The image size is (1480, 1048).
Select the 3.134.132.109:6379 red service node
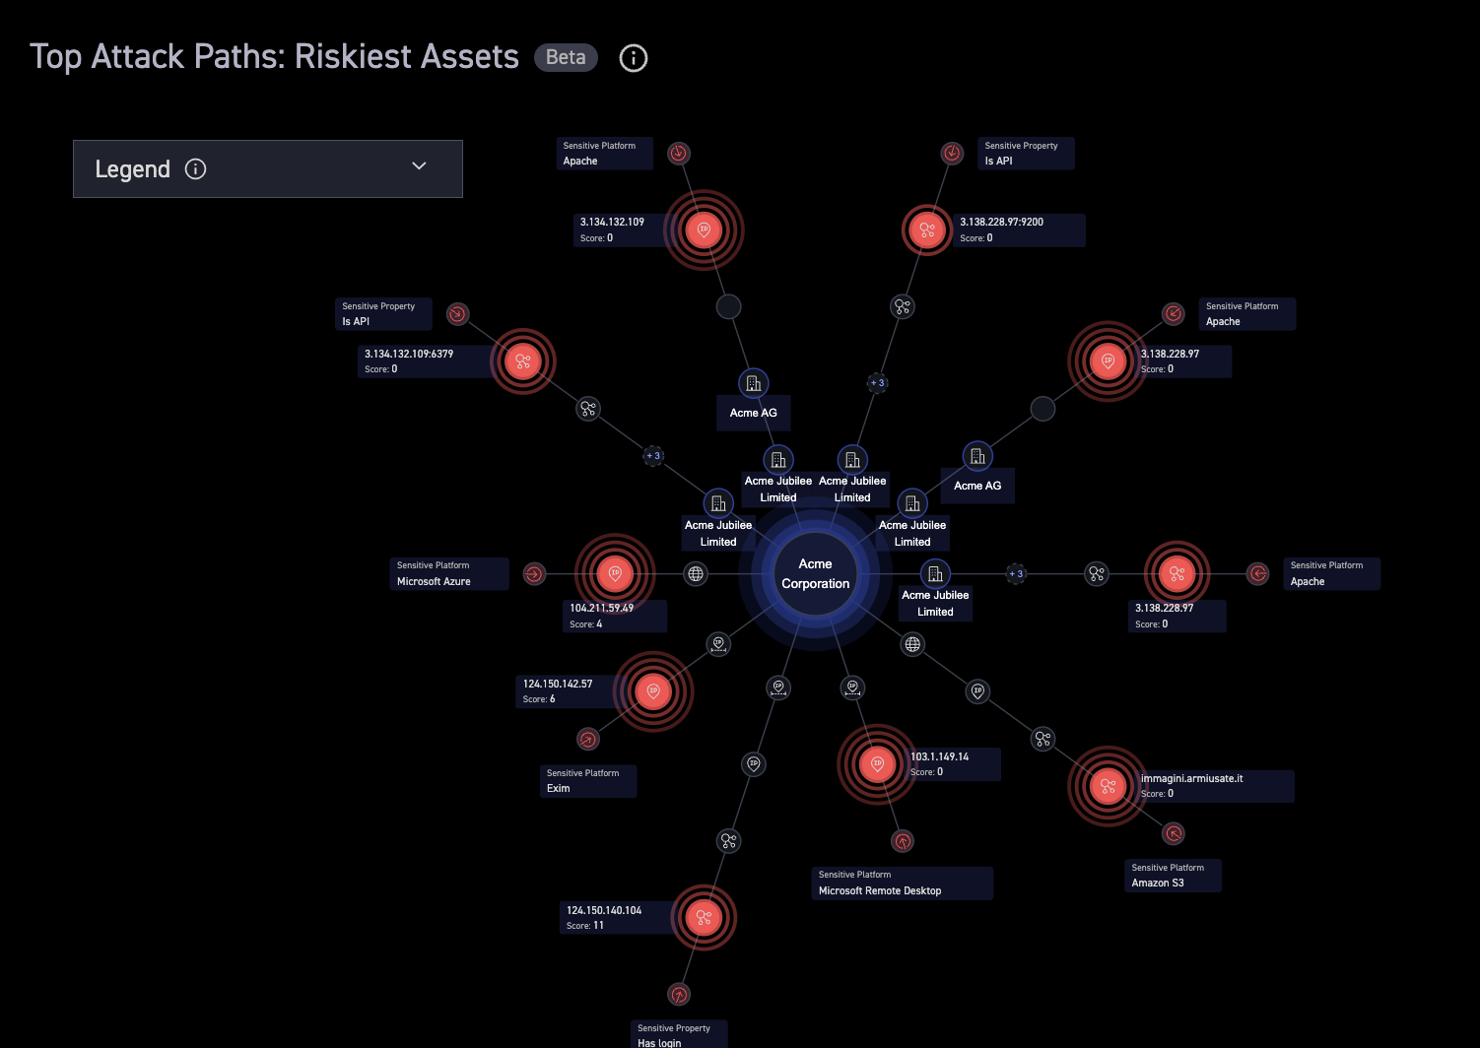[523, 361]
